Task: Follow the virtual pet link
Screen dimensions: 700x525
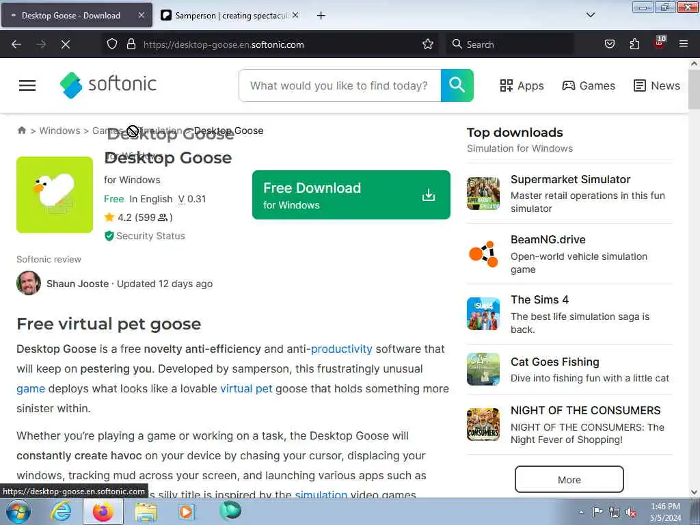Action: [246, 388]
